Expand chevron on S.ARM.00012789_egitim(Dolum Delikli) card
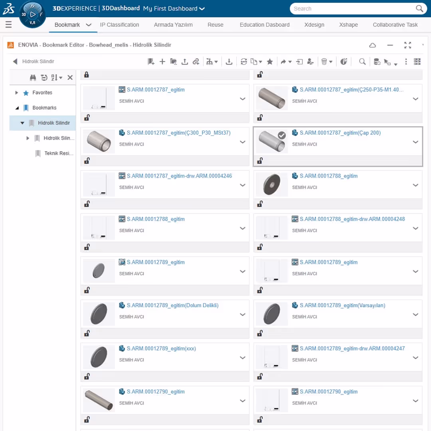Viewport: 431px width, 431px height. tap(243, 314)
